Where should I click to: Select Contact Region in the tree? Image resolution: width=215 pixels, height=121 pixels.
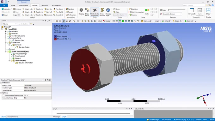pyautogui.click(x=24, y=47)
